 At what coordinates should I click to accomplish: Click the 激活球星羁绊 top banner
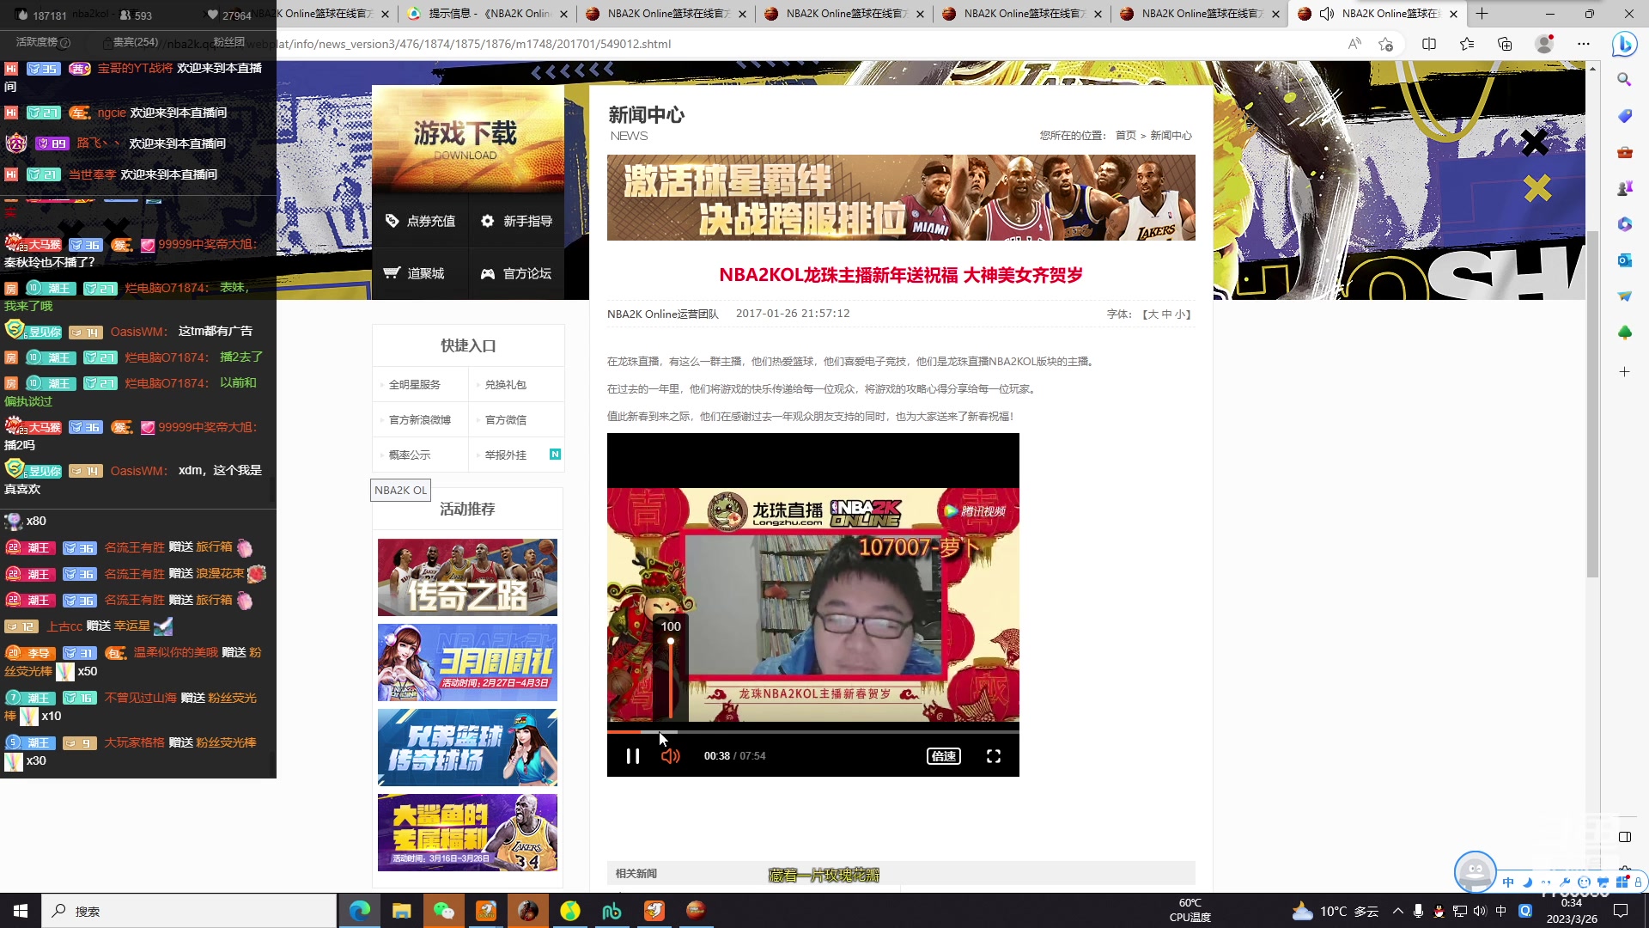coord(901,198)
